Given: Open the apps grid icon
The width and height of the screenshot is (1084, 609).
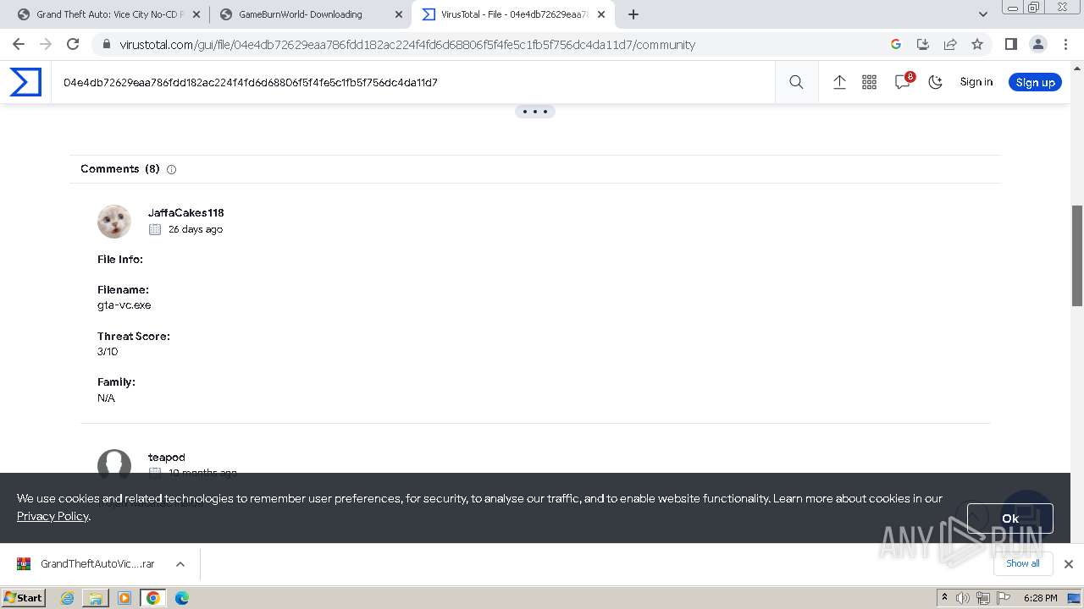Looking at the screenshot, I should [x=869, y=82].
